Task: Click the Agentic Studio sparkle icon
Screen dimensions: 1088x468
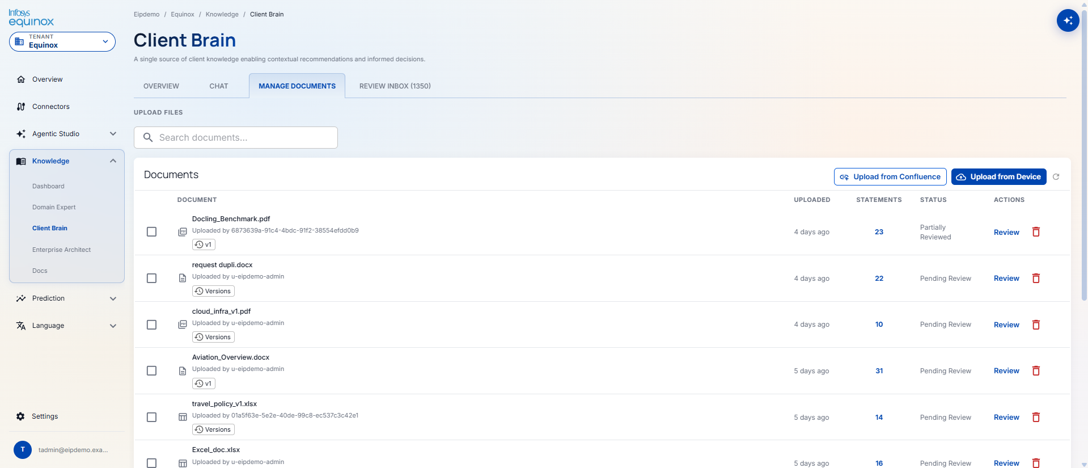Action: point(21,134)
